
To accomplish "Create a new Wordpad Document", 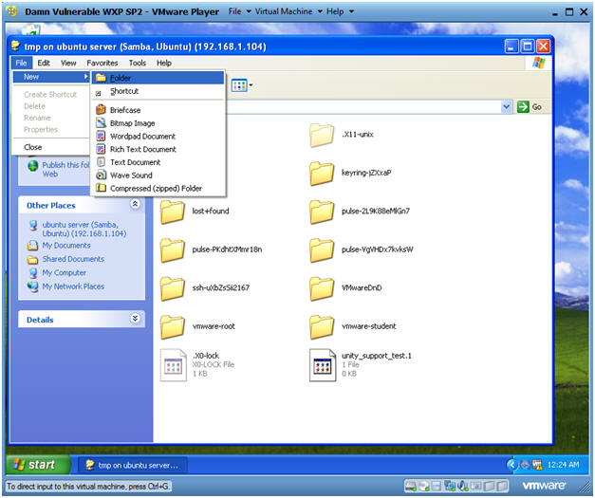I will point(158,137).
